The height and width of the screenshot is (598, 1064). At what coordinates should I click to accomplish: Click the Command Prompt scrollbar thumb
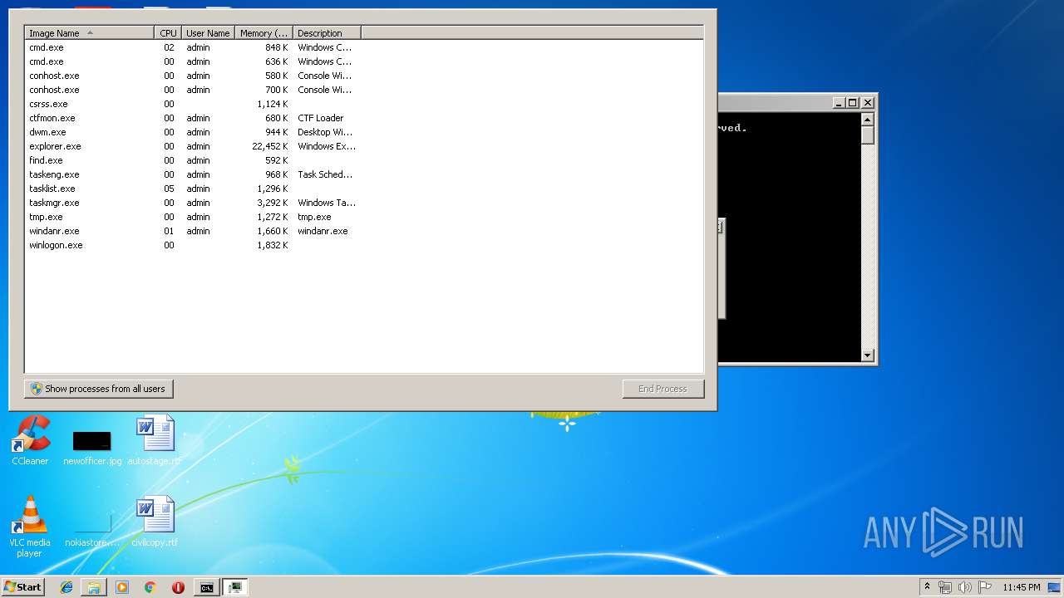(868, 135)
